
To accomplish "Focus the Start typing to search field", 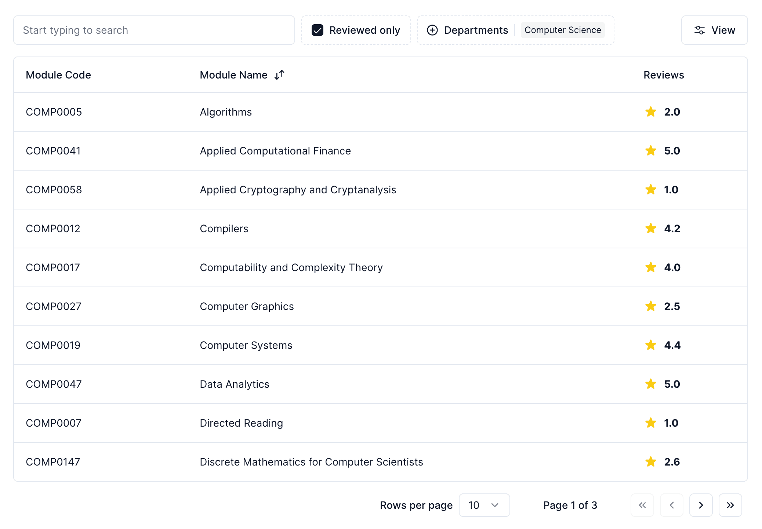I will pyautogui.click(x=154, y=30).
